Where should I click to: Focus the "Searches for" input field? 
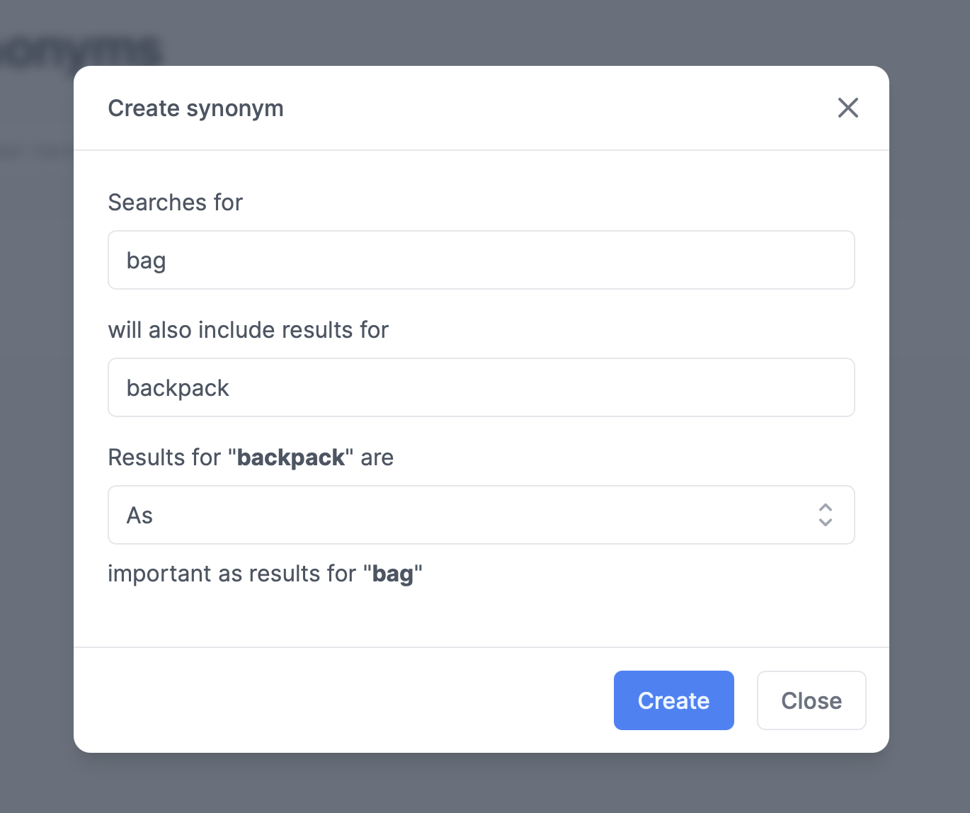[481, 260]
